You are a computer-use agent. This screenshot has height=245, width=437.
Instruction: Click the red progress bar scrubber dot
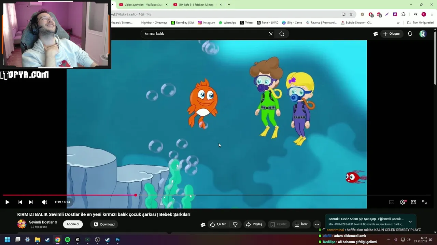tap(136, 195)
